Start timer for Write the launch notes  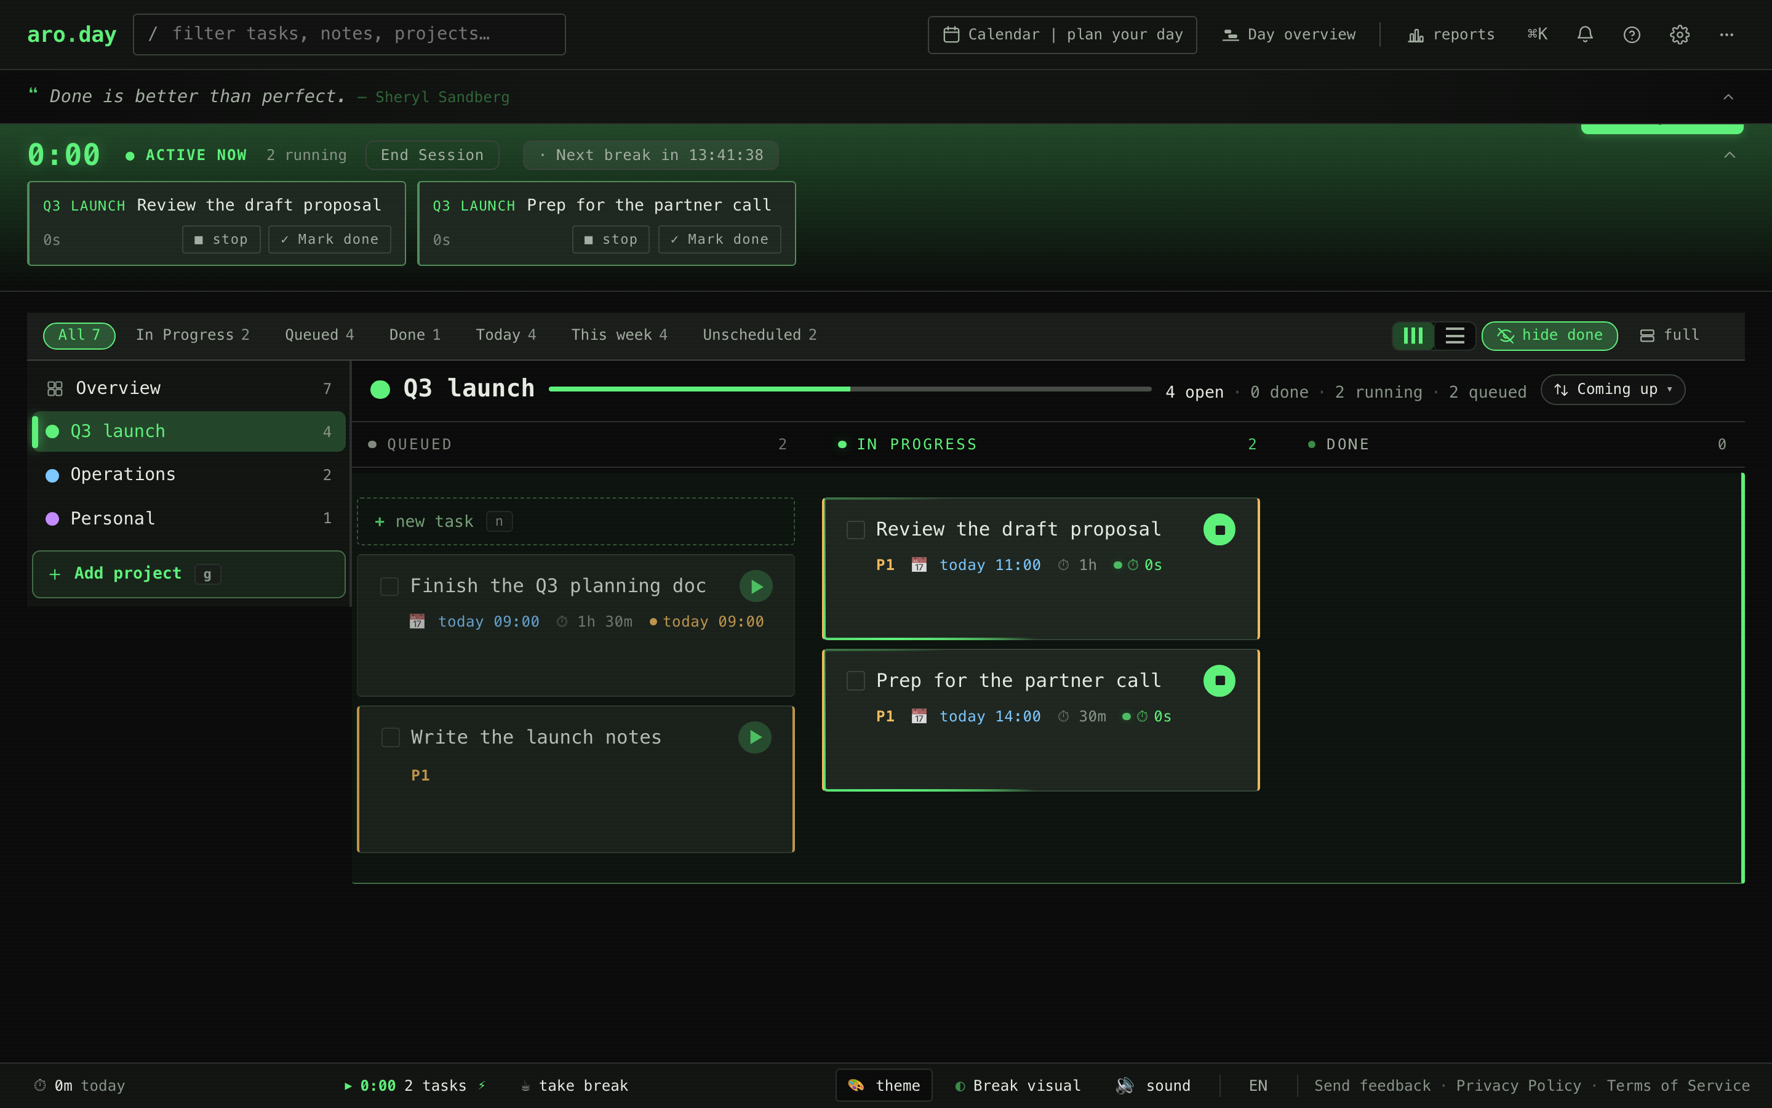(x=755, y=737)
